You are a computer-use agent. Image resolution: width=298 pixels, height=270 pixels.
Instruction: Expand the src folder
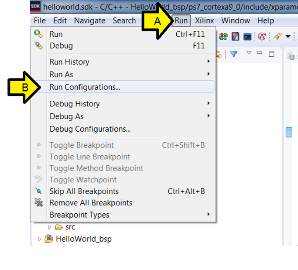(x=50, y=227)
